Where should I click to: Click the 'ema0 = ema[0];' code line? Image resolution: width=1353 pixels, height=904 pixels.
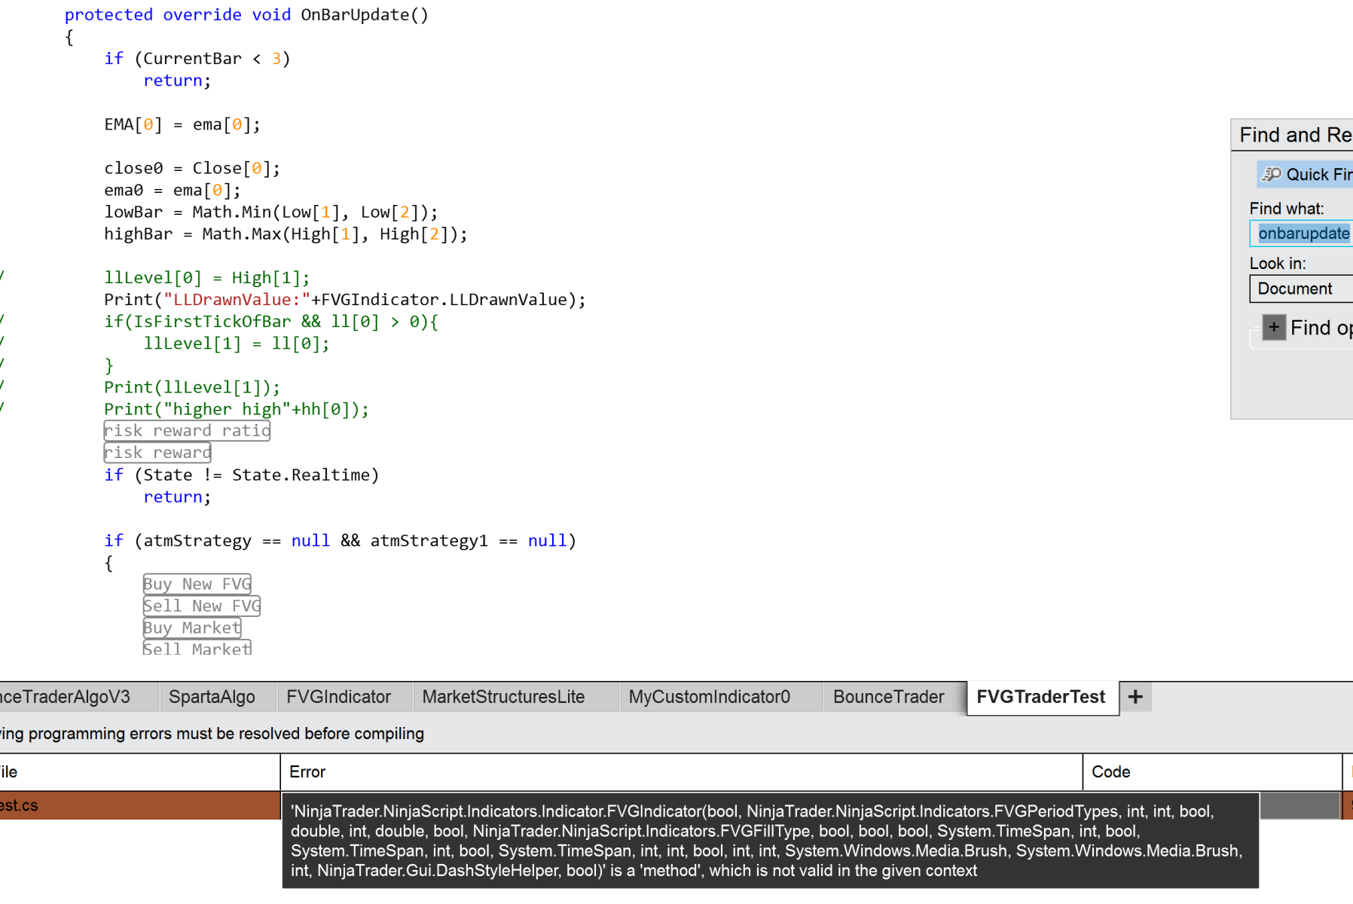click(173, 191)
